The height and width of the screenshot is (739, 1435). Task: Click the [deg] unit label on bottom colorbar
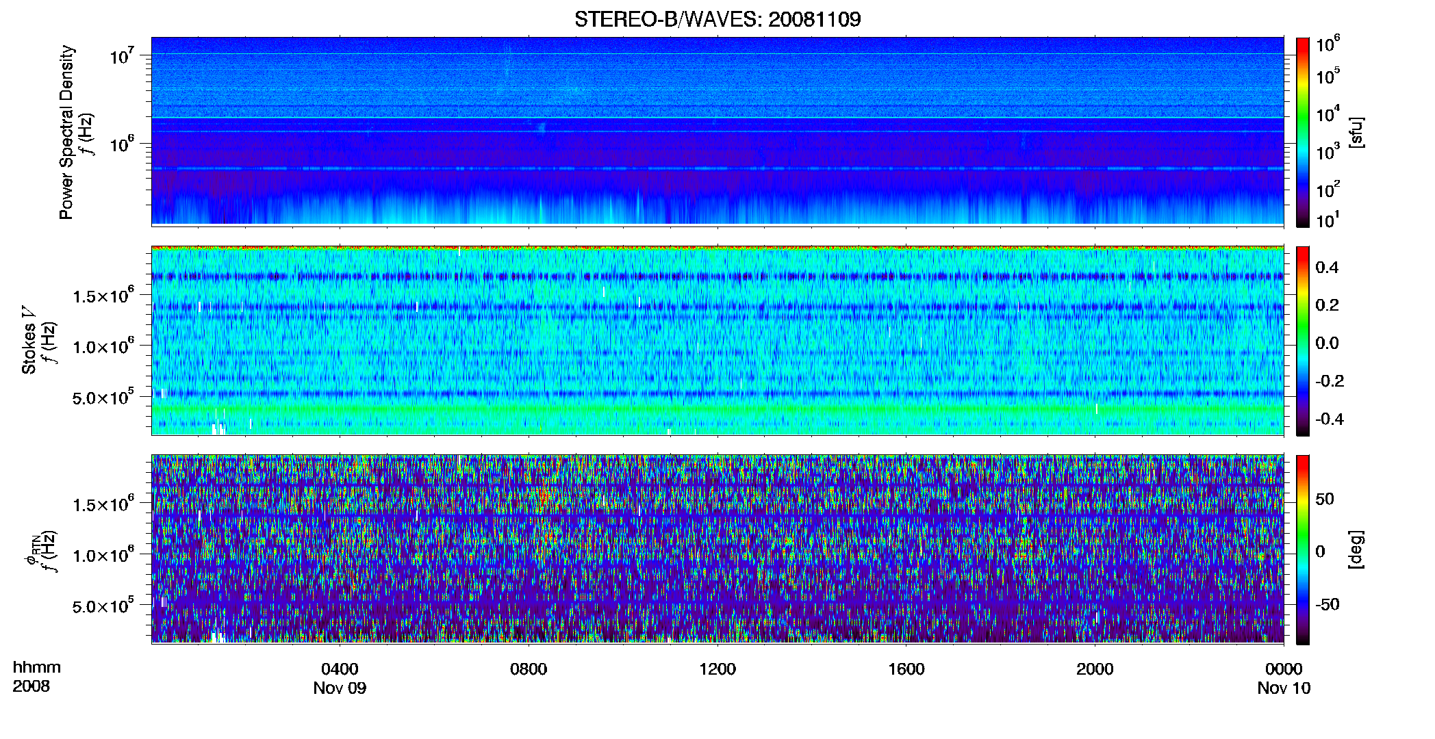1356,549
